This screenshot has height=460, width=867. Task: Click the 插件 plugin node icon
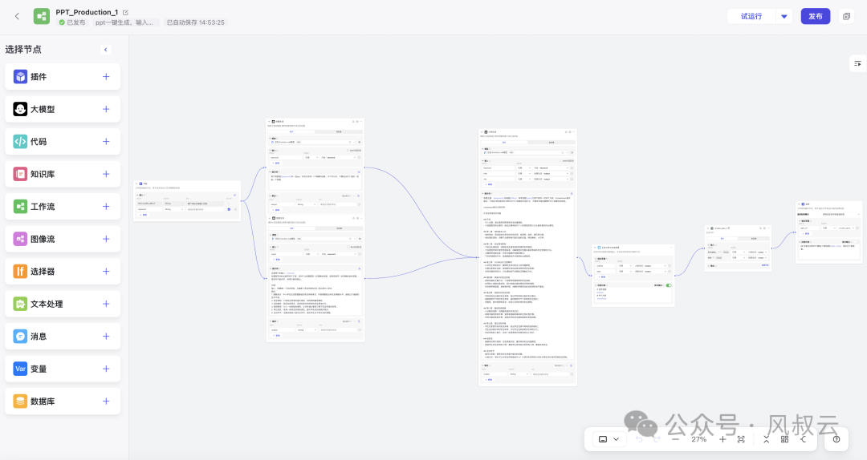[20, 77]
